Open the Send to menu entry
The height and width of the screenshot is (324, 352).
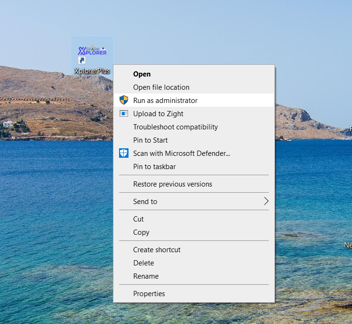click(145, 201)
